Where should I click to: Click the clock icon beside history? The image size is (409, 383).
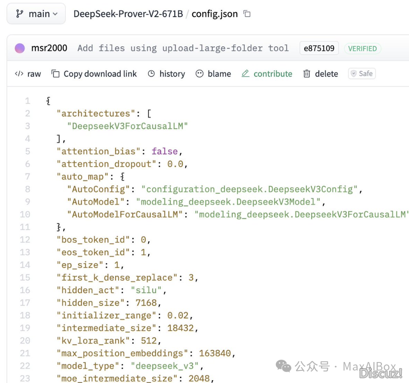coord(151,74)
